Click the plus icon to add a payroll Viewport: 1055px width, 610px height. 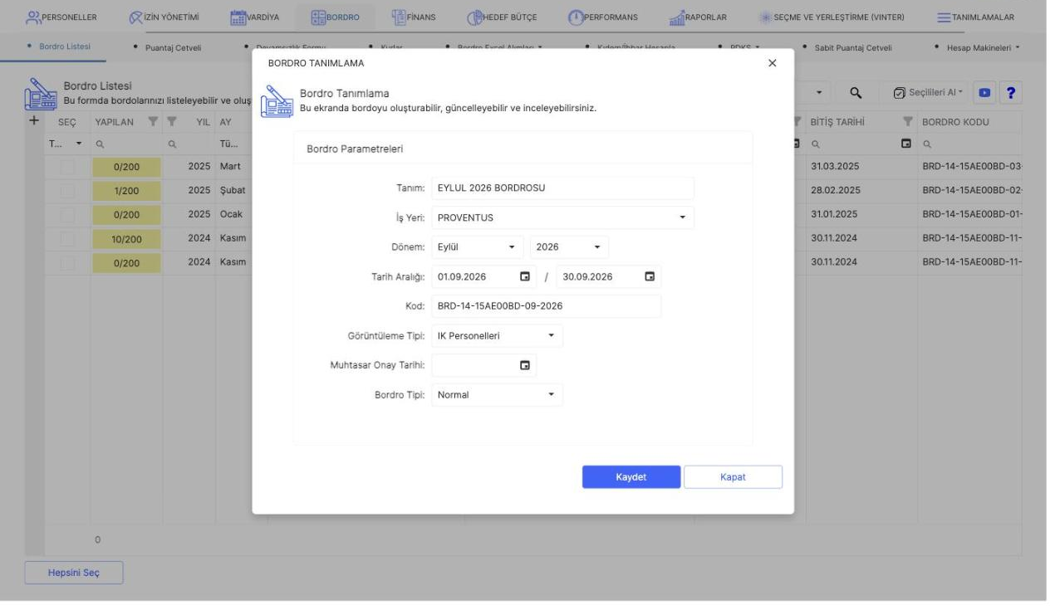pyautogui.click(x=34, y=121)
